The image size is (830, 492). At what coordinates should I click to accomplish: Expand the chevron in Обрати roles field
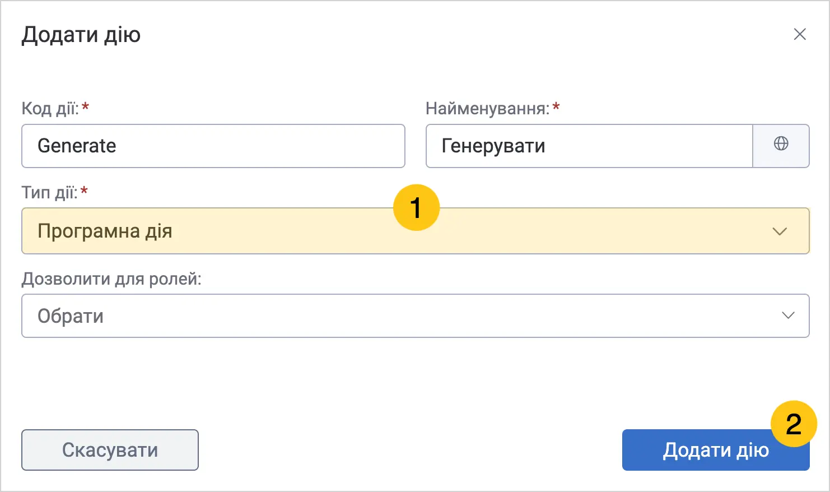coord(788,315)
